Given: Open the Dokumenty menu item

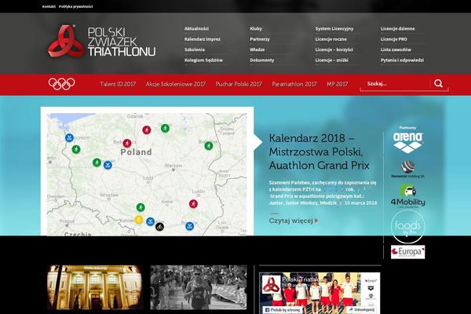Looking at the screenshot, I should coord(262,60).
